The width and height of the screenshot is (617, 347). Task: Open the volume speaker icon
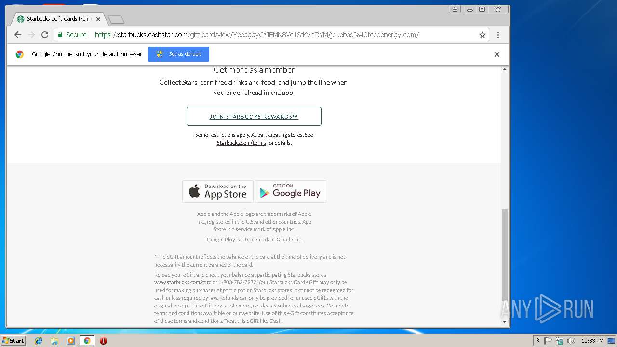(x=571, y=341)
